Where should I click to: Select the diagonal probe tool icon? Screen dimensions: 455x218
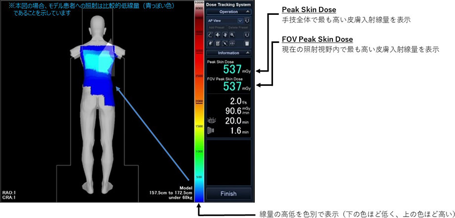click(225, 43)
